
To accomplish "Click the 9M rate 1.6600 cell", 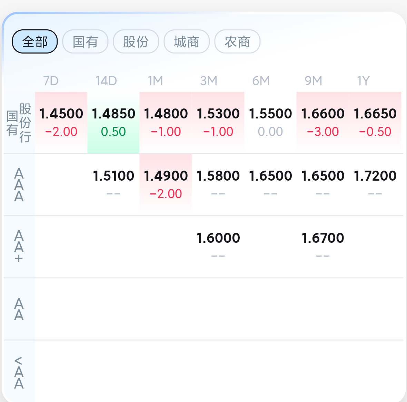I will (x=322, y=122).
